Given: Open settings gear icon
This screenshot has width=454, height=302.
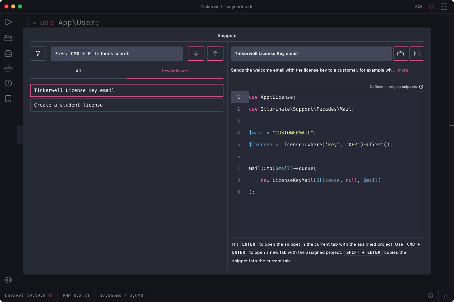Looking at the screenshot, I should point(9,280).
